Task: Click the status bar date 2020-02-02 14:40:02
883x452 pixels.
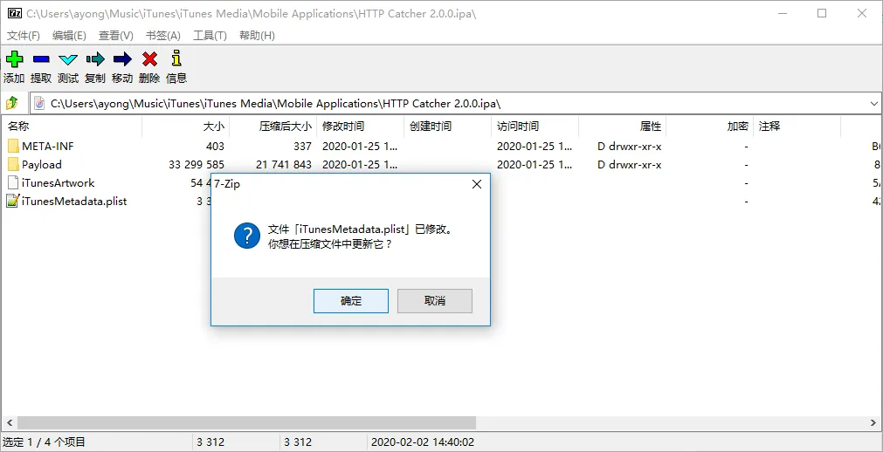Action: pos(423,442)
